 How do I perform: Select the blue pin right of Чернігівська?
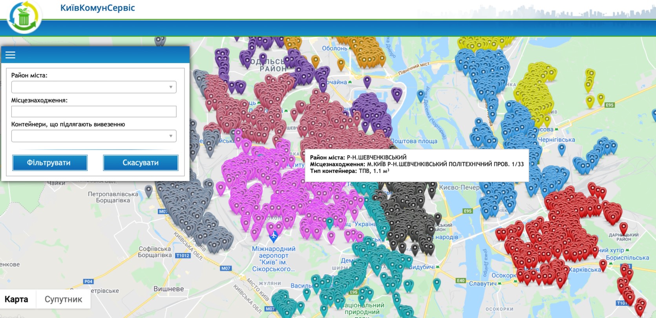click(562, 149)
